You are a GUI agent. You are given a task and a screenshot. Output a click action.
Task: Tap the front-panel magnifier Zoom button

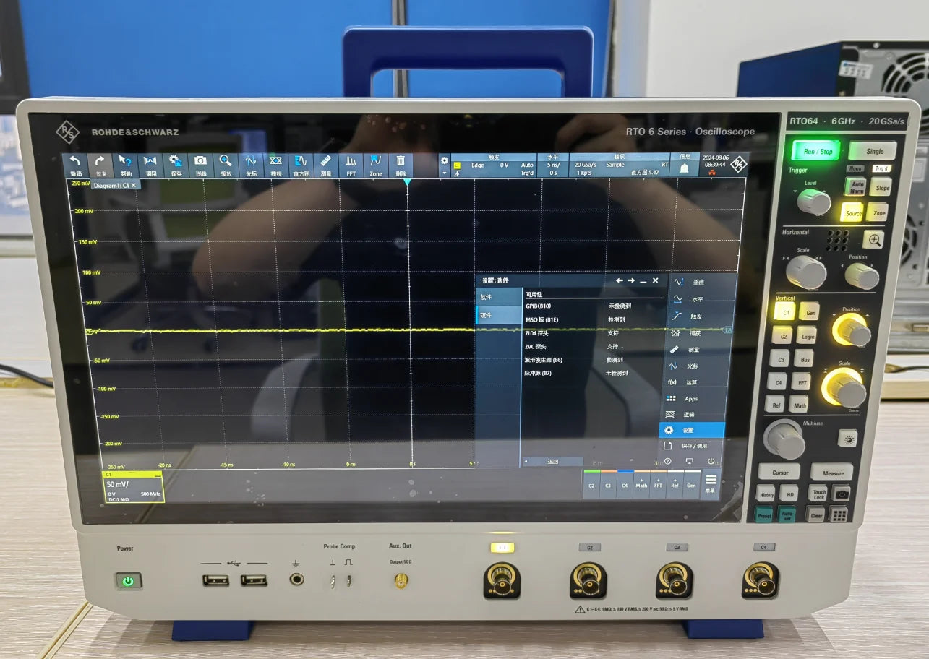875,239
